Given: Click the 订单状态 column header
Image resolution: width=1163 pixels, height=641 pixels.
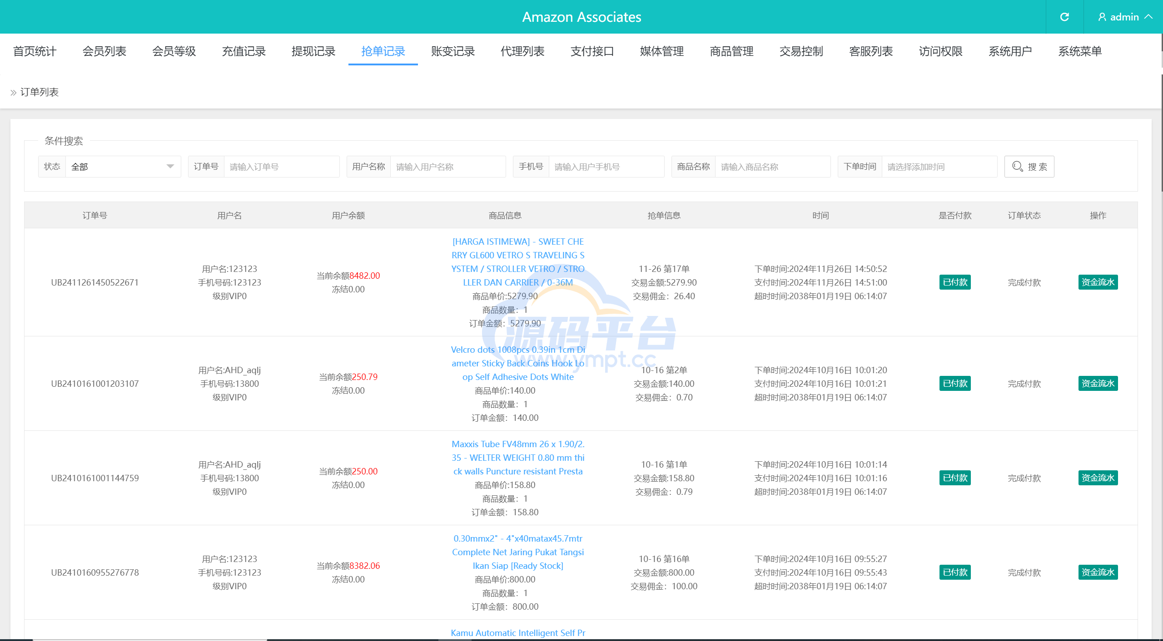Looking at the screenshot, I should [x=1024, y=215].
